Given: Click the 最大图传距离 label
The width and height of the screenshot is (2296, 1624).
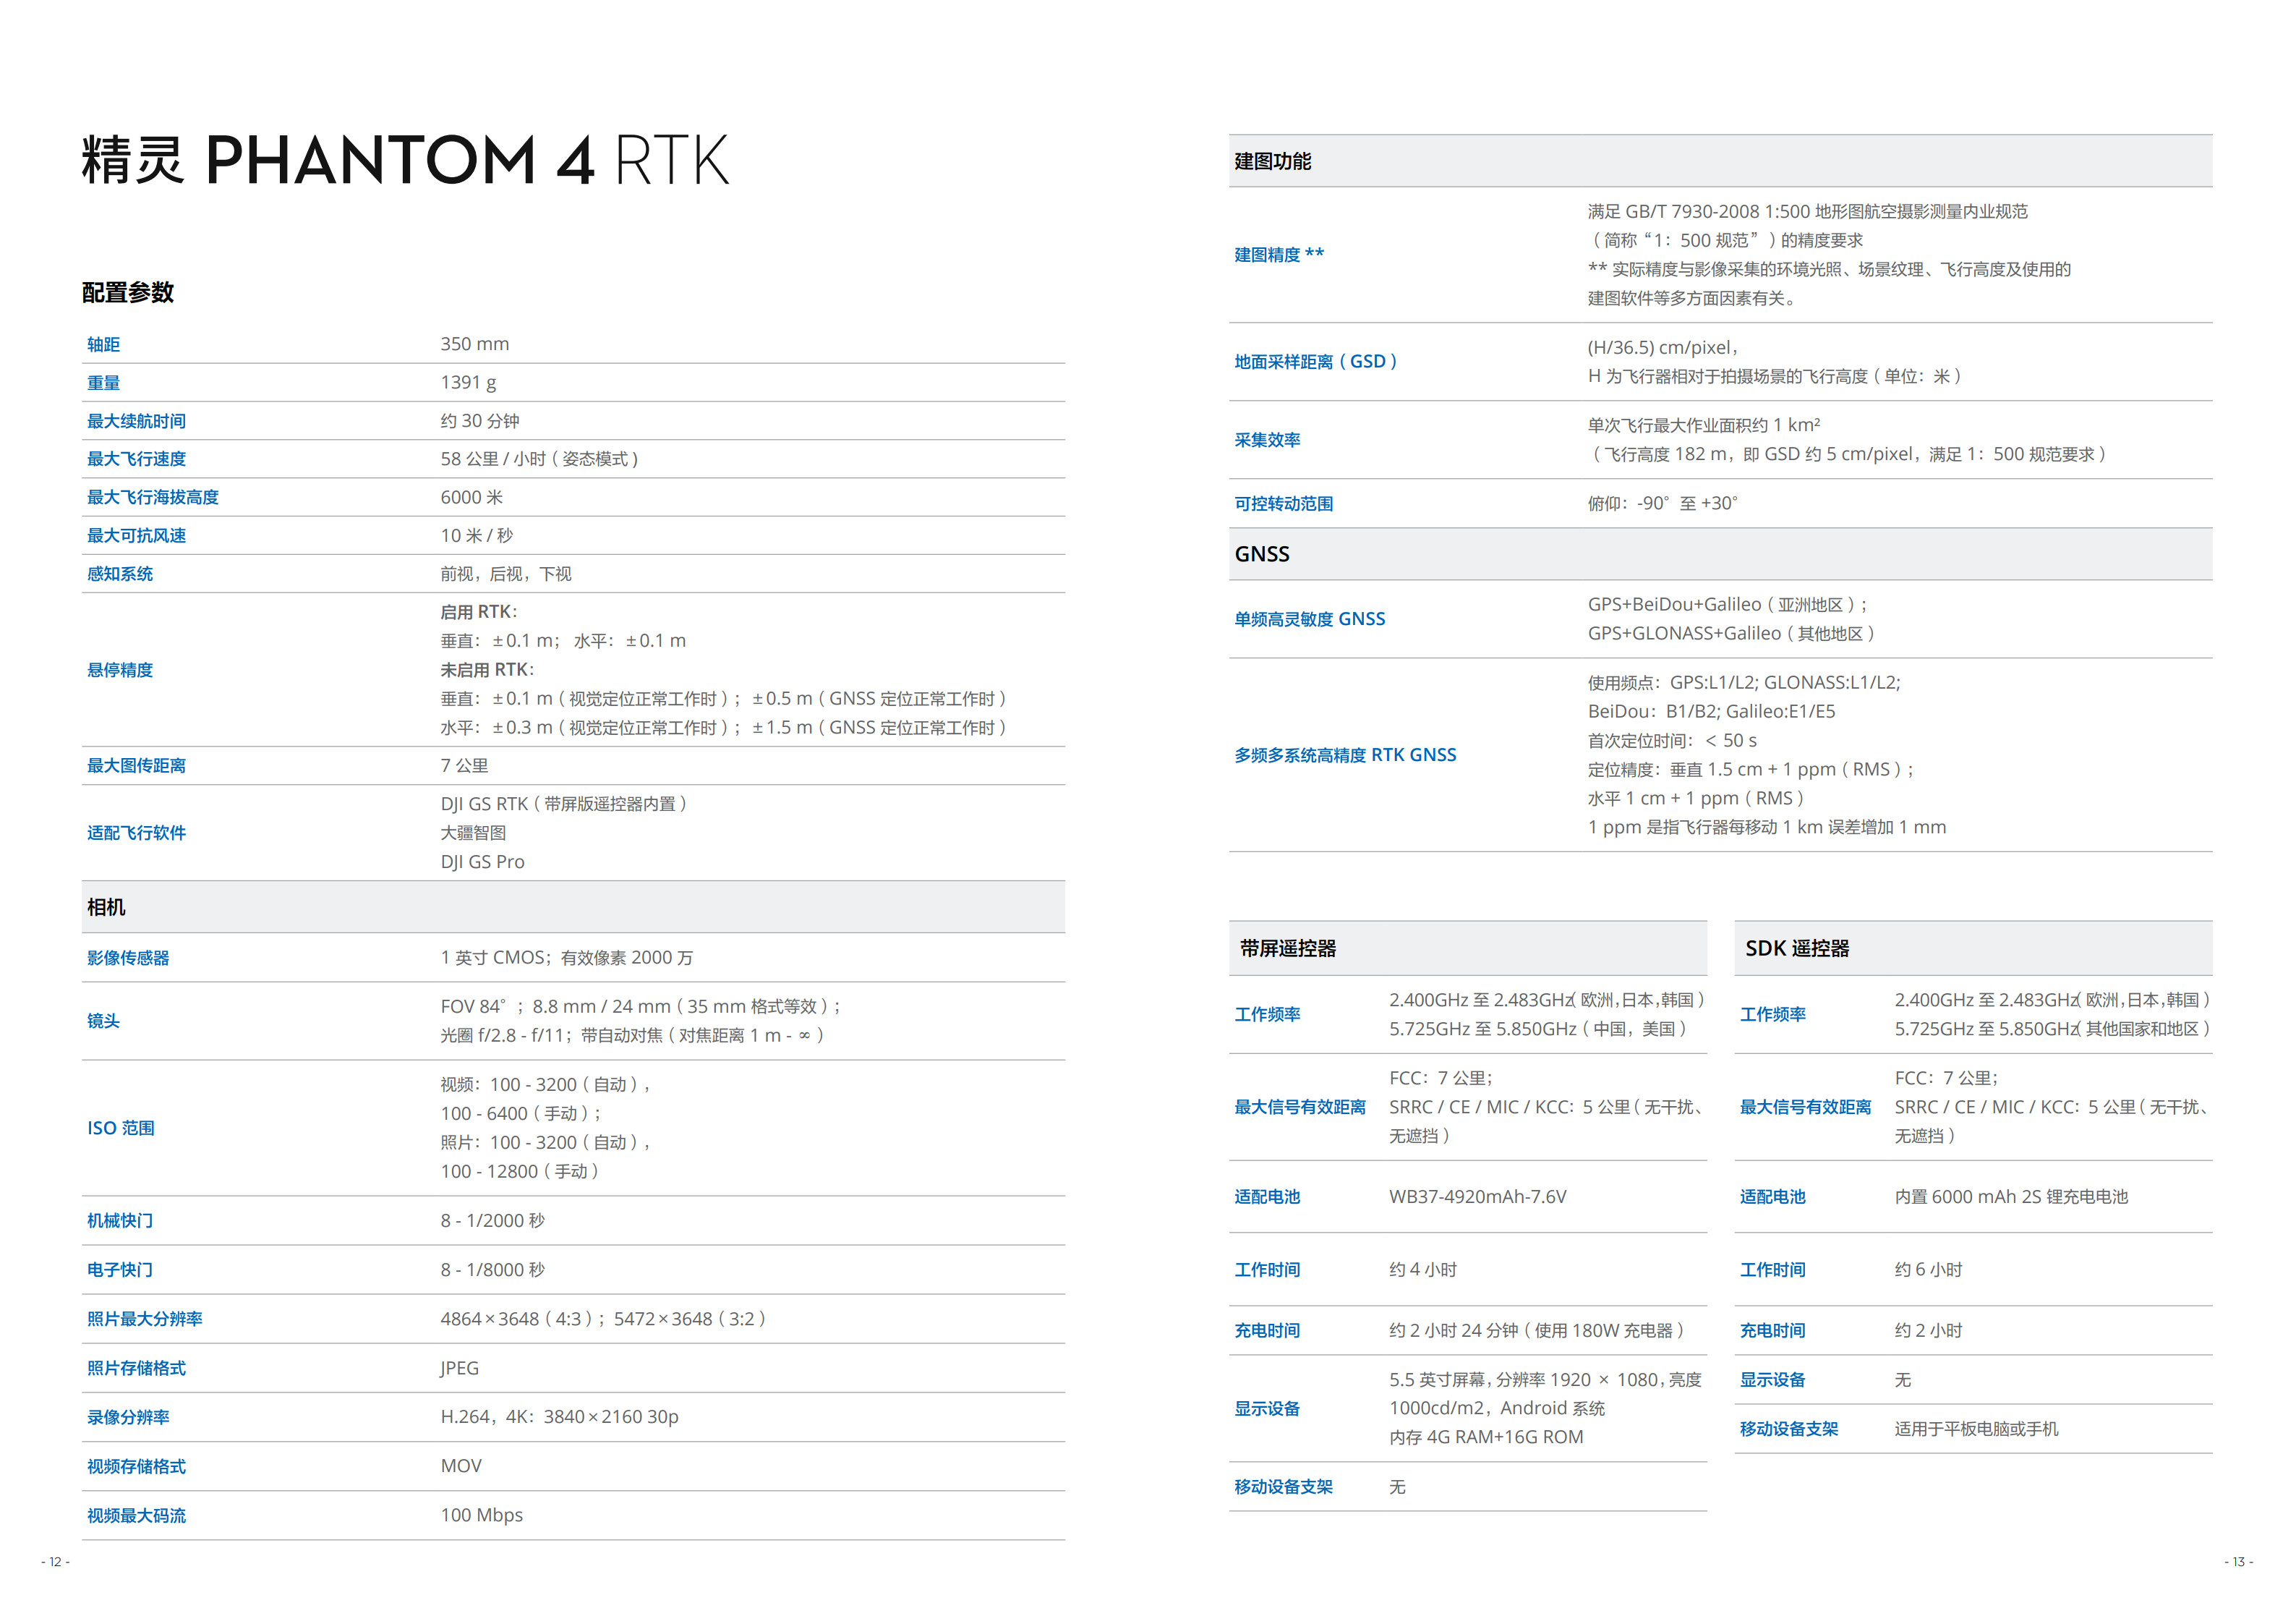Looking at the screenshot, I should 136,767.
